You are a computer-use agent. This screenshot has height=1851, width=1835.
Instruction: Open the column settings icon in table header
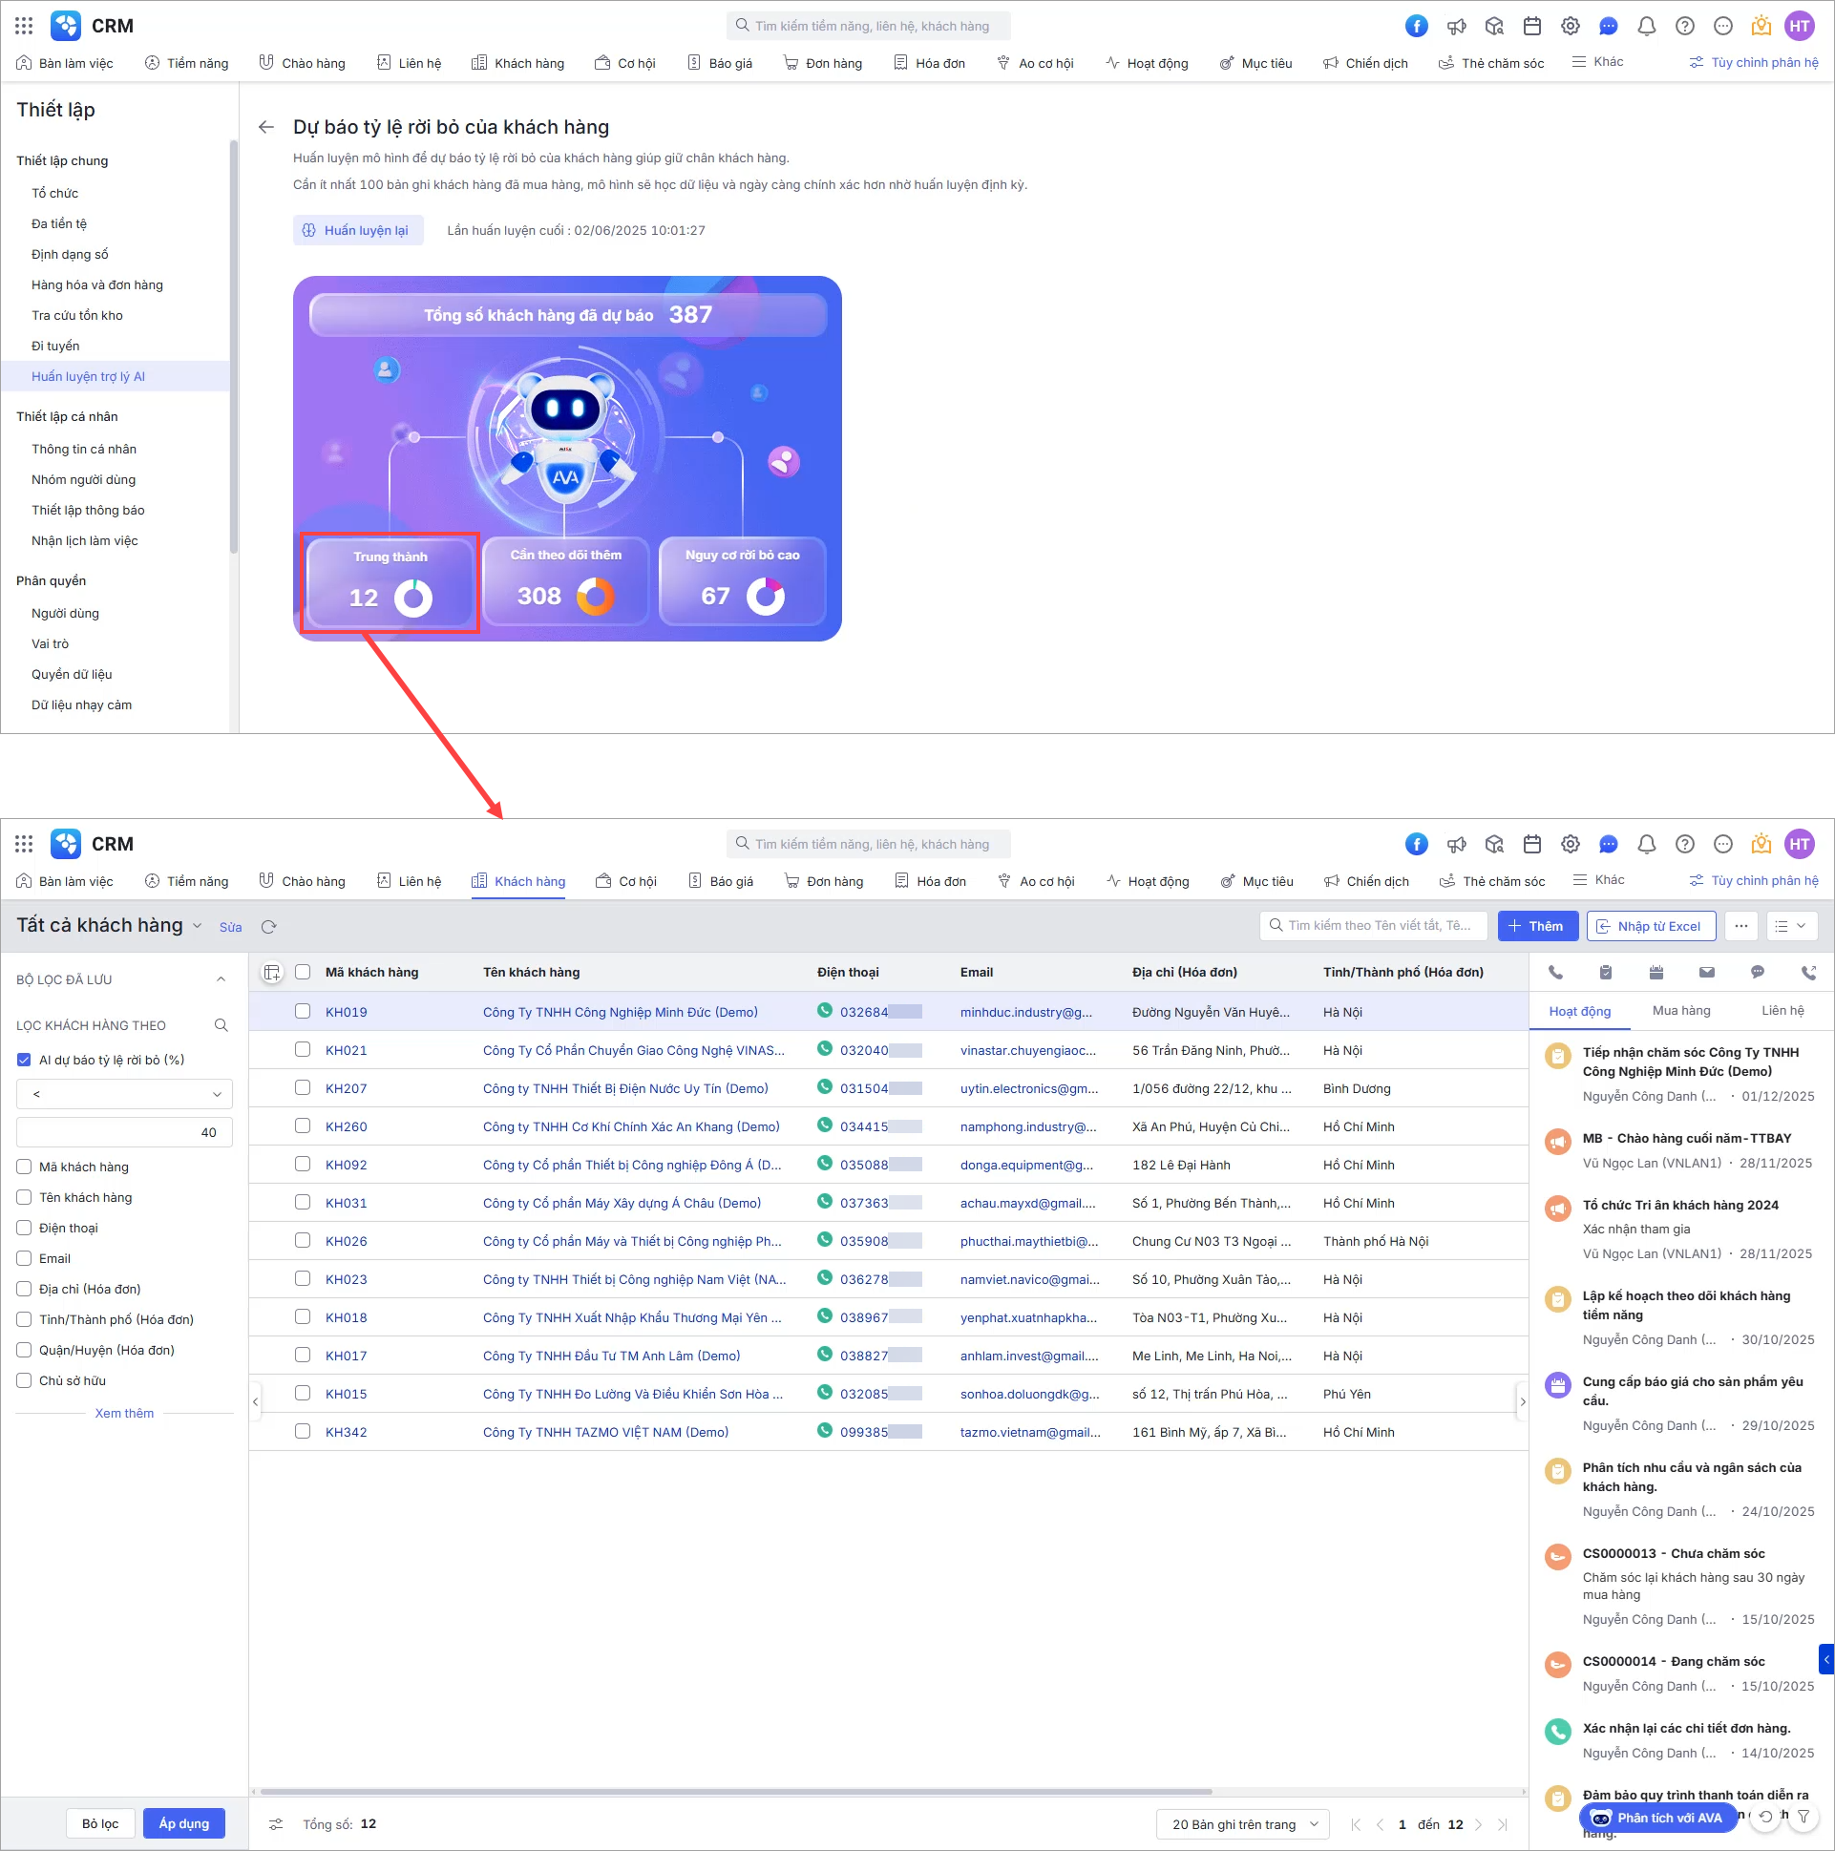(272, 973)
